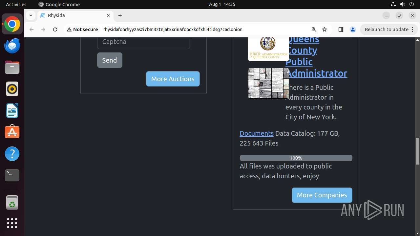Image resolution: width=420 pixels, height=236 pixels.
Task: Open the network status icon in top bar
Action: pos(393,4)
